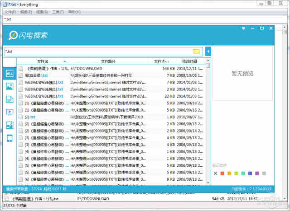
Task: Mark file with blue color tag
Action: pos(250,173)
